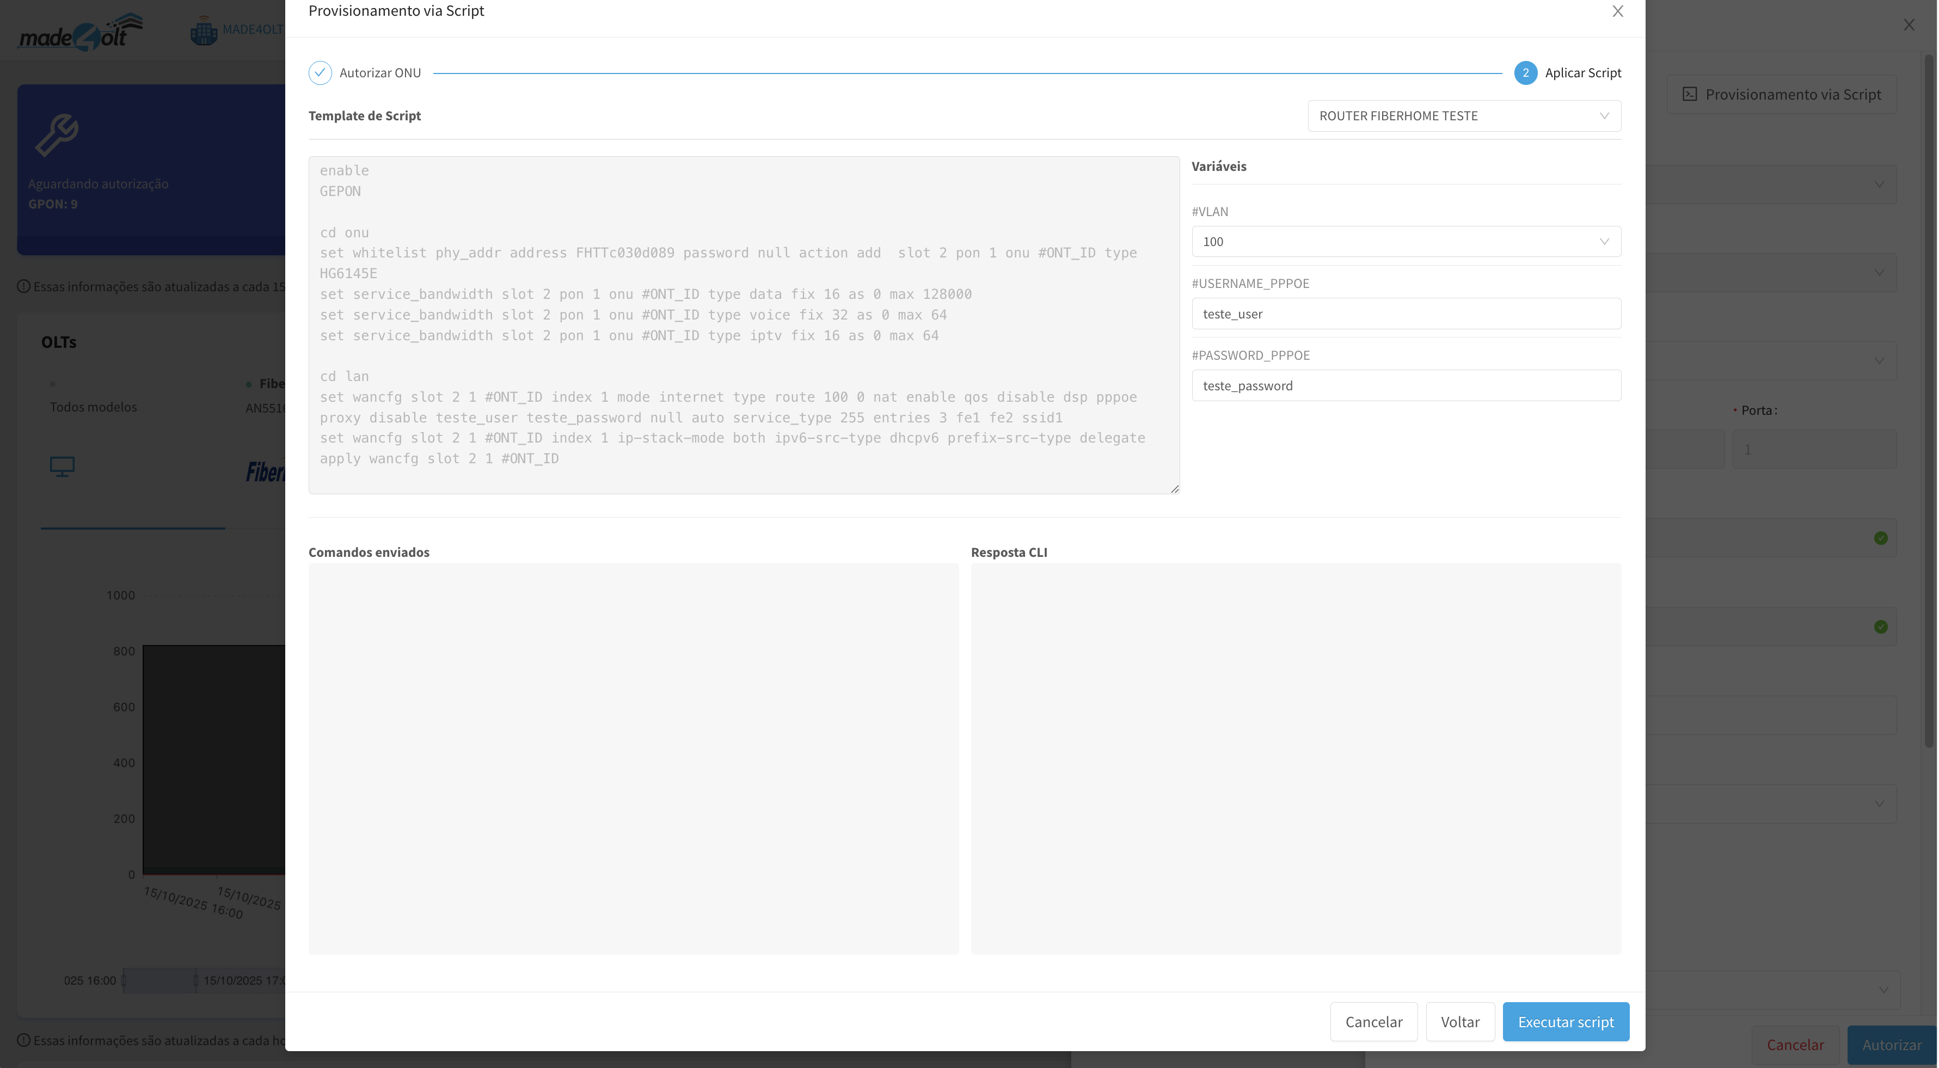Click the checkmark icon of Autorizar ONU step
Image resolution: width=1939 pixels, height=1068 pixels.
point(320,73)
